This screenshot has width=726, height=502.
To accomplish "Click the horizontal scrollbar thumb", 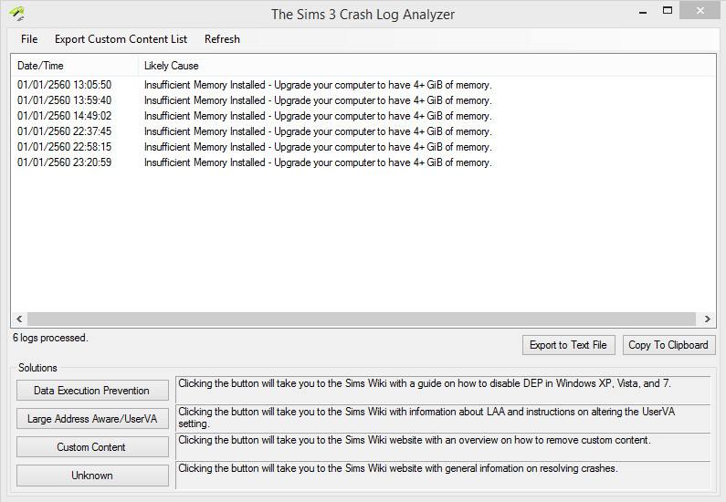I will pos(362,319).
